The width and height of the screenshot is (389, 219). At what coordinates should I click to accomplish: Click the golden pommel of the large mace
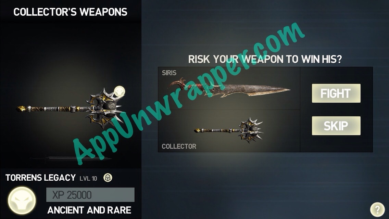(x=21, y=108)
